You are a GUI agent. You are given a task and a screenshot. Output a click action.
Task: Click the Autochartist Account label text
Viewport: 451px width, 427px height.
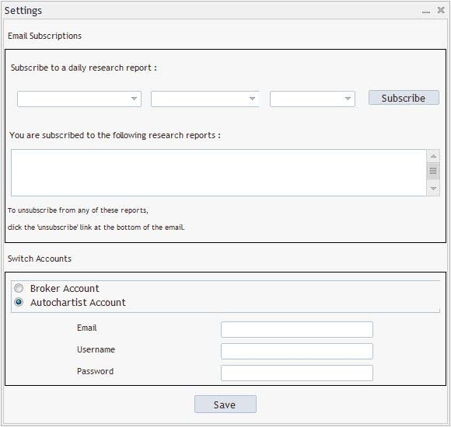coord(78,302)
